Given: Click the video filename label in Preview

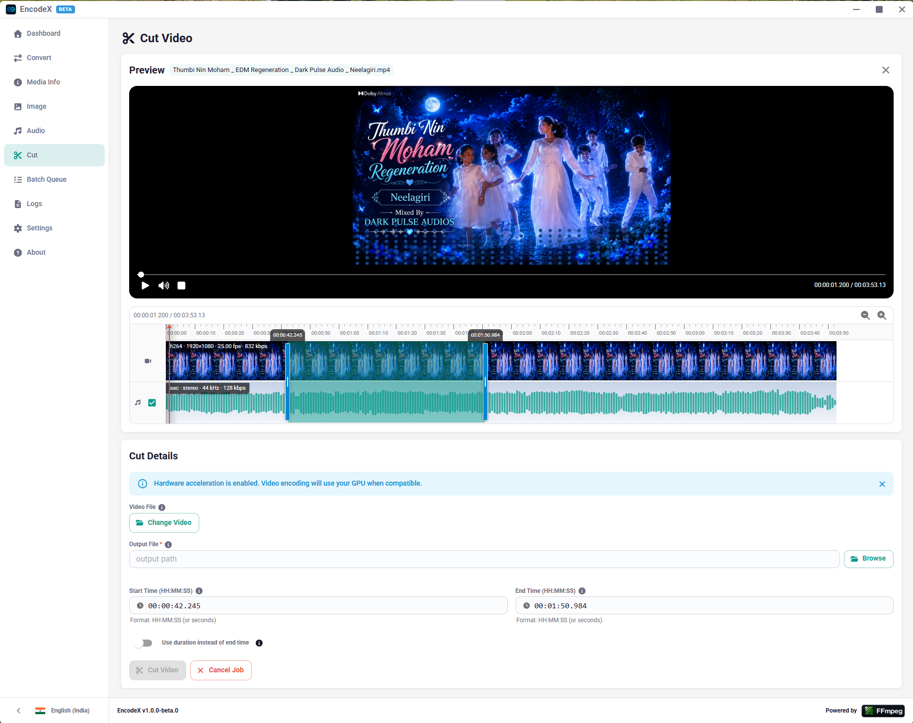Looking at the screenshot, I should (x=281, y=70).
